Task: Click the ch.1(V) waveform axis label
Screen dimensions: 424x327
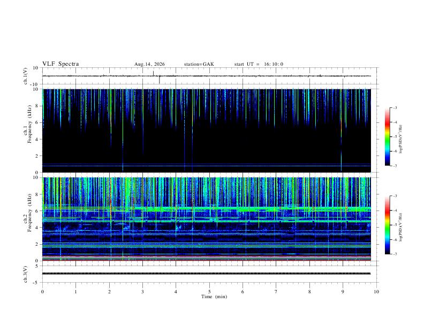Action: (26, 76)
